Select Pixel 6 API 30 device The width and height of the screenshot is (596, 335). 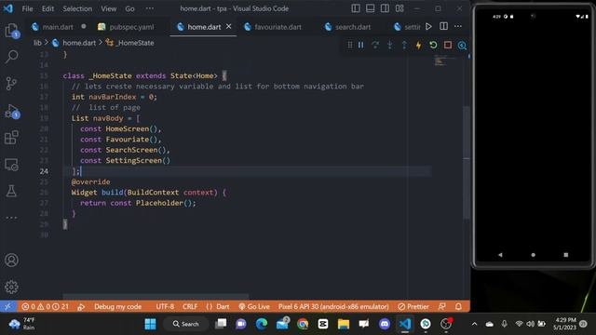pyautogui.click(x=333, y=306)
